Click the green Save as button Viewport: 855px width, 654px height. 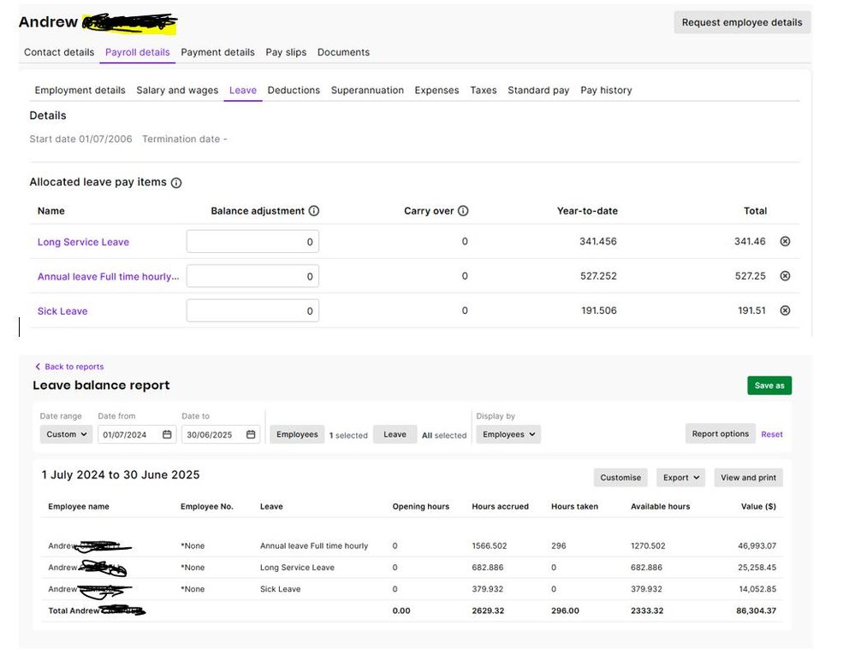click(x=769, y=386)
